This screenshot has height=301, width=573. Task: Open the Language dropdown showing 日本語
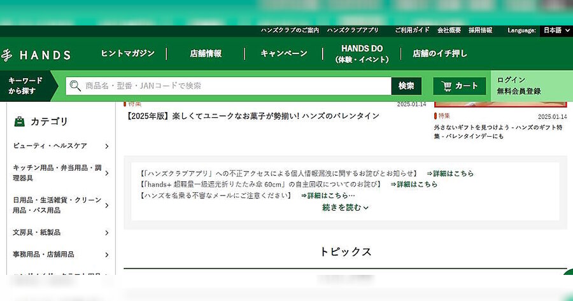coord(556,31)
